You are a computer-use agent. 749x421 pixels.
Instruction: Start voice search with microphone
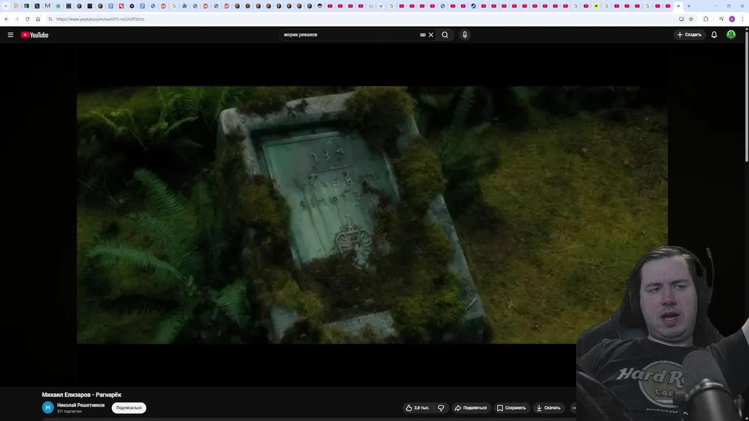(465, 34)
